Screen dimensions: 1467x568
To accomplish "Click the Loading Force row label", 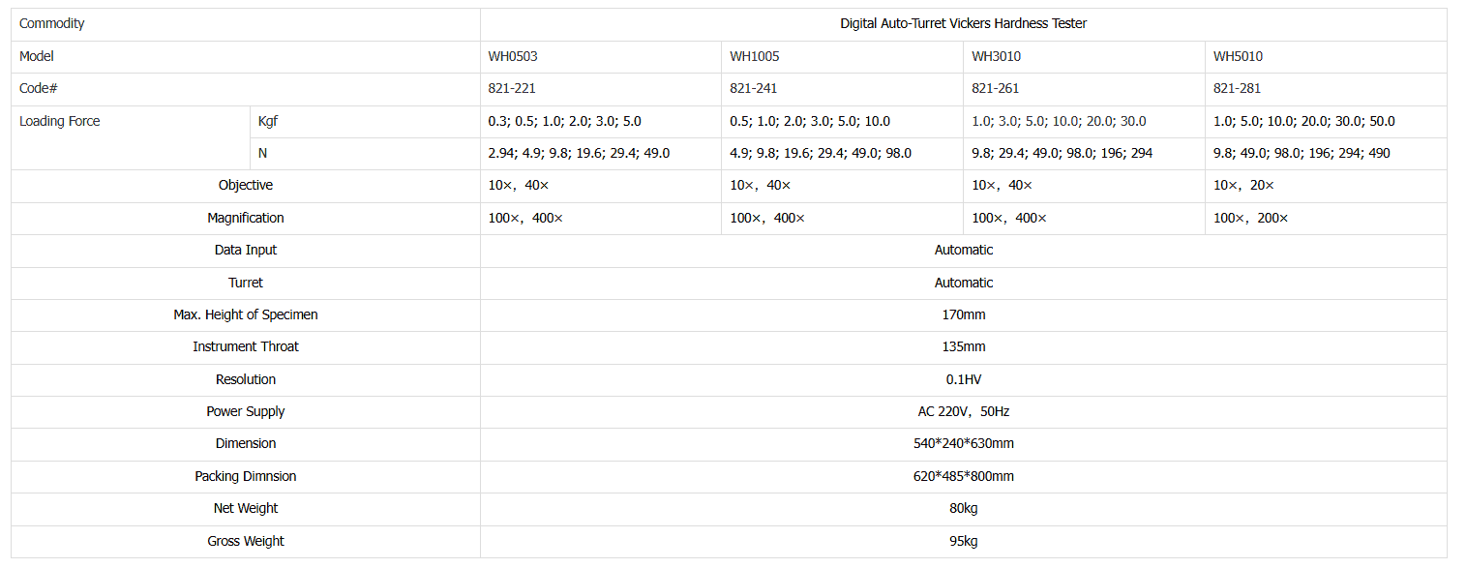I will tap(60, 122).
